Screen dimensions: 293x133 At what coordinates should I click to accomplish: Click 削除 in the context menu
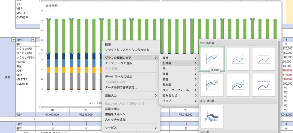(x=108, y=44)
